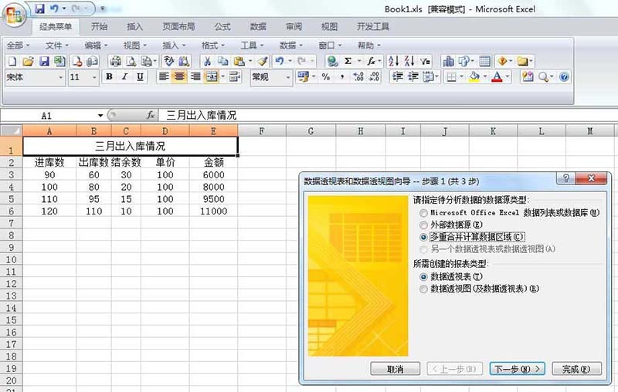
Task: Open the 格式 classic menu
Action: pos(213,46)
